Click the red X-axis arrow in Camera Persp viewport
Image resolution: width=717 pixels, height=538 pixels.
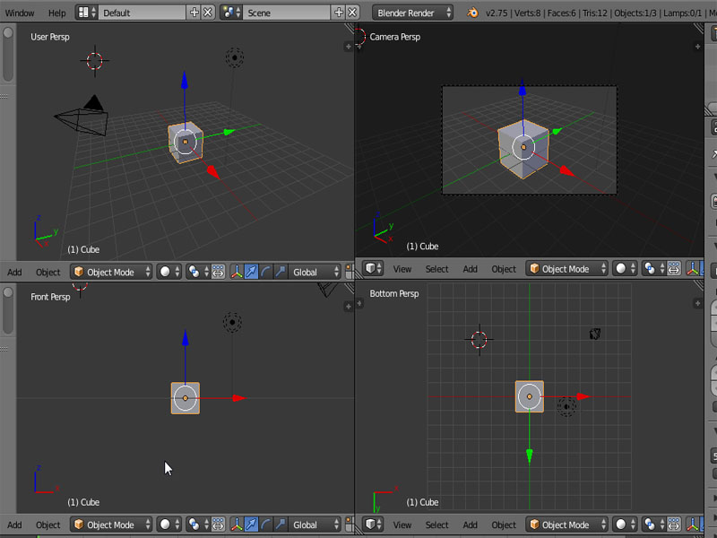[566, 171]
